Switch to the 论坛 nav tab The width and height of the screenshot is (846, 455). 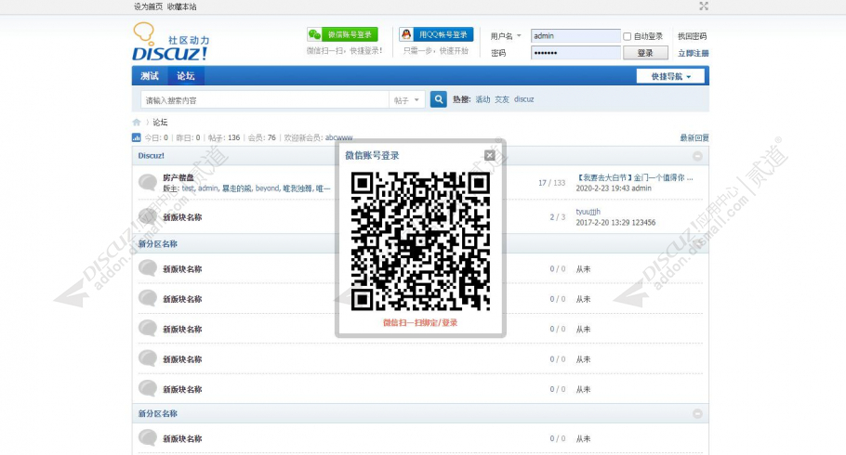click(186, 76)
